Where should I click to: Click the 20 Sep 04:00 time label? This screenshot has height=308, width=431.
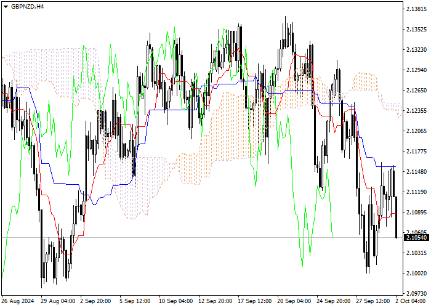tap(294, 301)
